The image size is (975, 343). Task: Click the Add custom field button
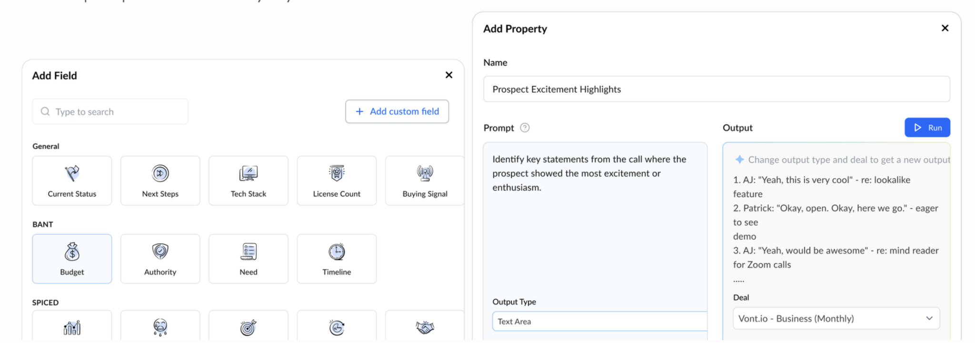(x=397, y=112)
